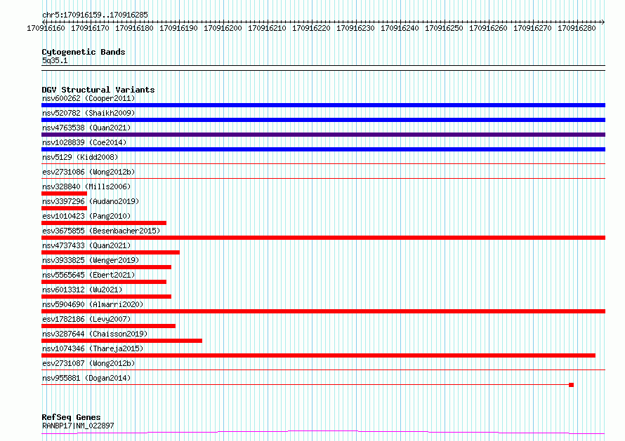Select the esv2731086 (Wong2012b) label
Image resolution: width=625 pixels, height=441 pixels.
click(88, 172)
